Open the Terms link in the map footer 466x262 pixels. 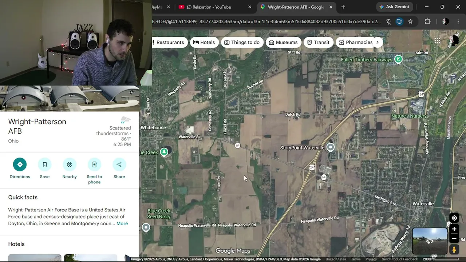[x=356, y=259]
